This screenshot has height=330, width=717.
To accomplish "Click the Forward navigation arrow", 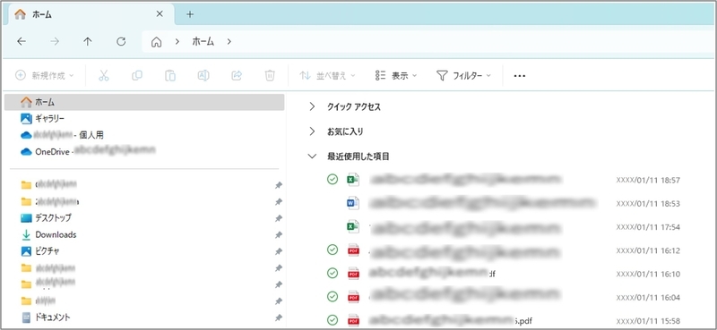I will 55,41.
